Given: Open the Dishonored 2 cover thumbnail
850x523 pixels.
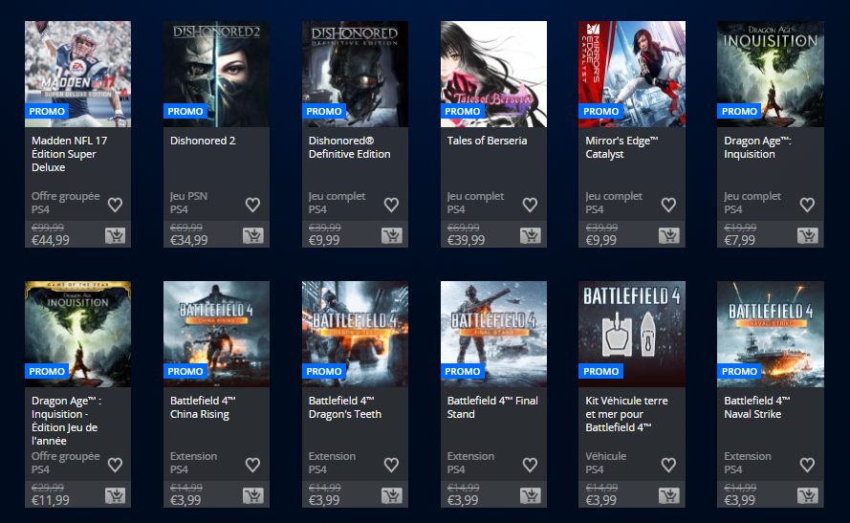Looking at the screenshot, I should point(216,75).
